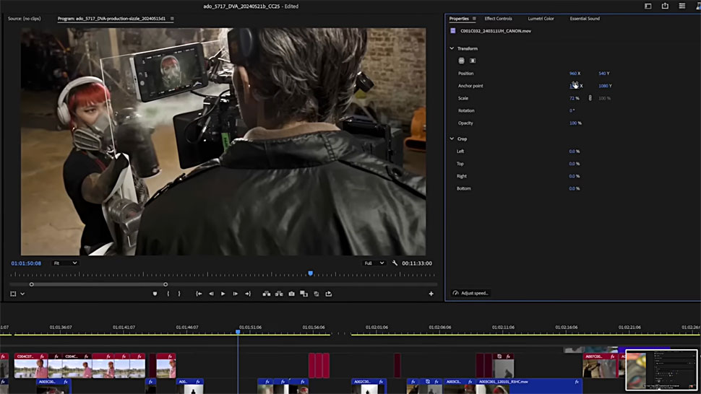
Task: Switch to the Lumetri Color tab
Action: [541, 19]
